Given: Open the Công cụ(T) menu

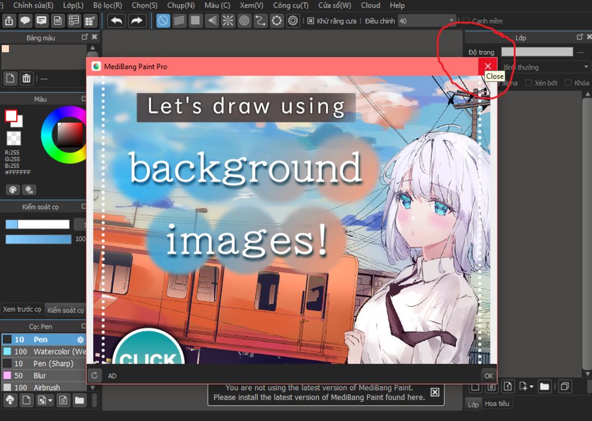Looking at the screenshot, I should click(x=291, y=5).
